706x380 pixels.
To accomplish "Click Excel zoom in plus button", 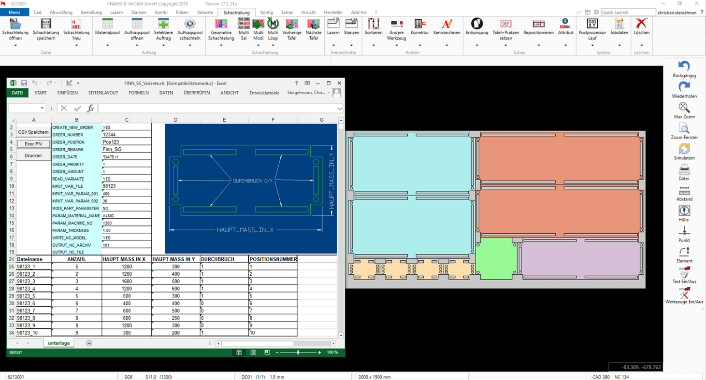I will [x=320, y=352].
